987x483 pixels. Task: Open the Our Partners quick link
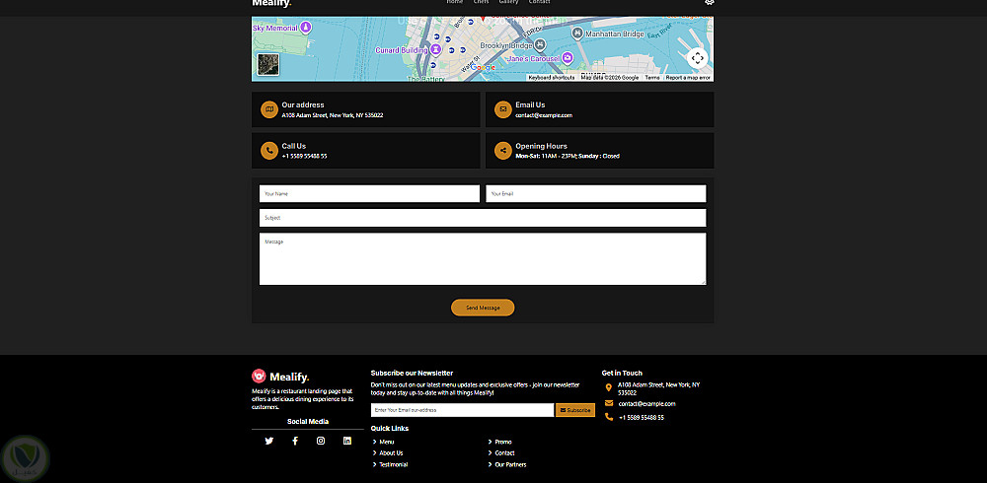tap(510, 464)
